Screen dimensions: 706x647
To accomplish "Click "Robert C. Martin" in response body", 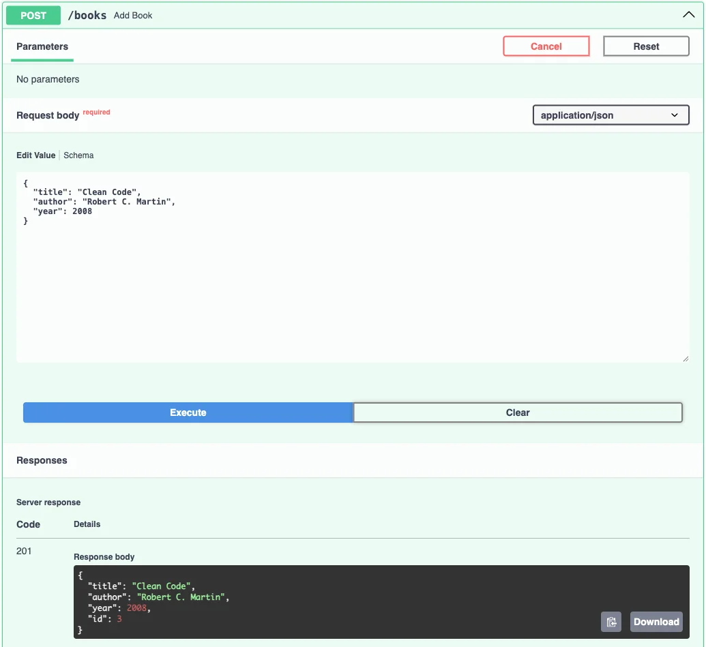I will (181, 597).
